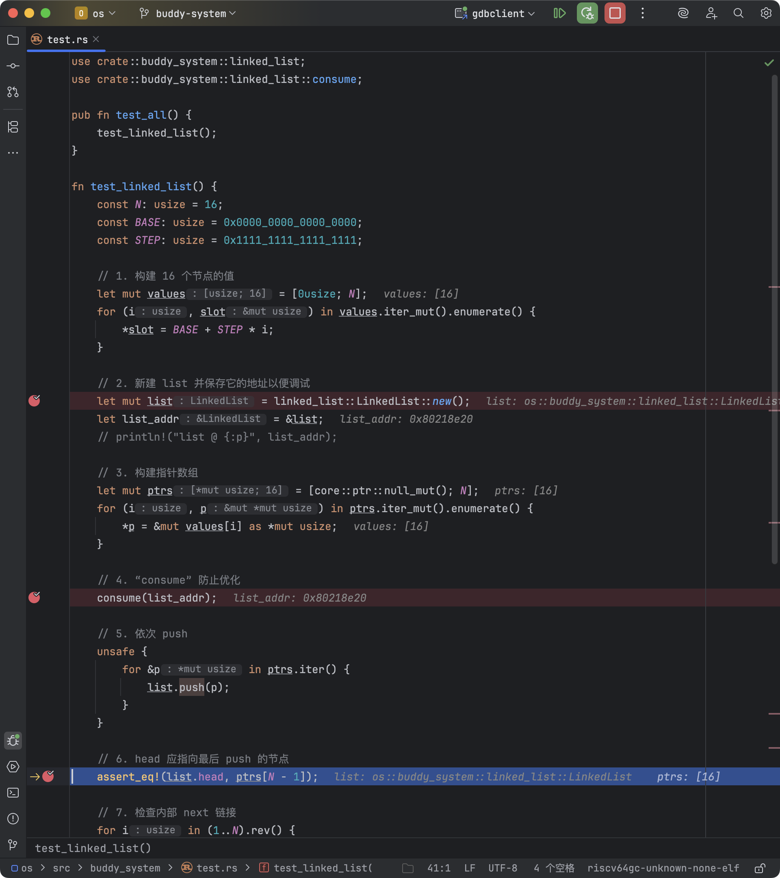Image resolution: width=780 pixels, height=878 pixels.
Task: Open the 4 个空格 indent settings
Action: click(554, 868)
